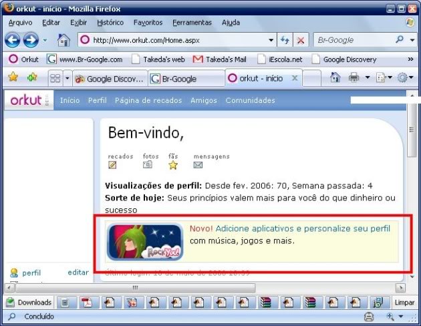The height and width of the screenshot is (326, 421).
Task: Click the editar link in sidebar
Action: pos(78,273)
